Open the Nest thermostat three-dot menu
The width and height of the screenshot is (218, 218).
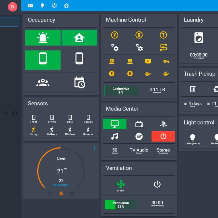94,148
